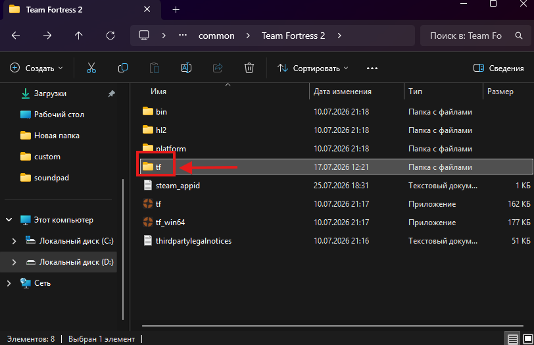The image size is (534, 345).
Task: Click the Back navigation arrow
Action: click(x=16, y=36)
